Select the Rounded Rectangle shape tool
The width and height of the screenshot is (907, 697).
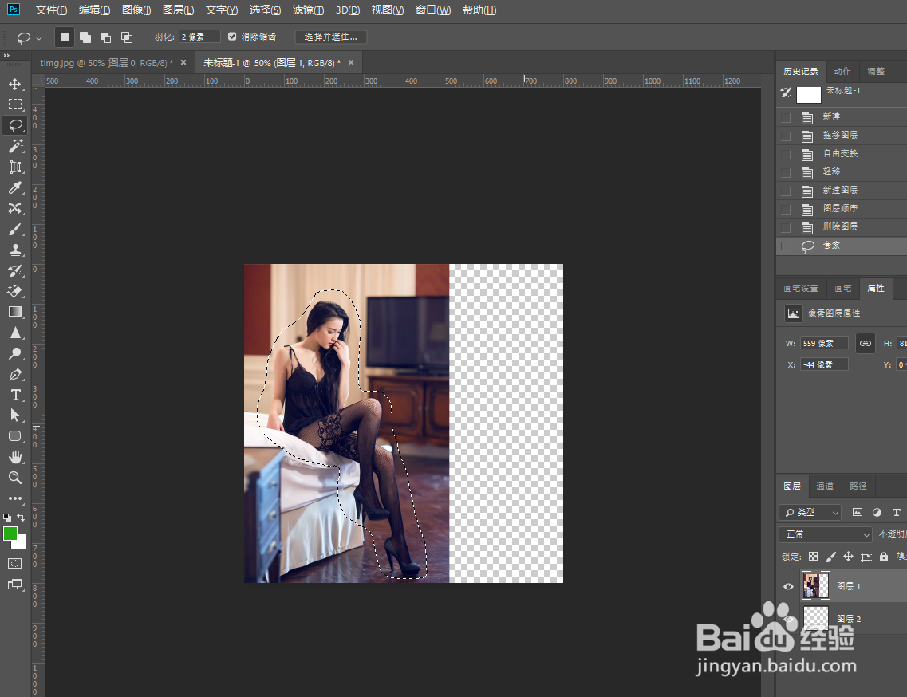tap(15, 436)
